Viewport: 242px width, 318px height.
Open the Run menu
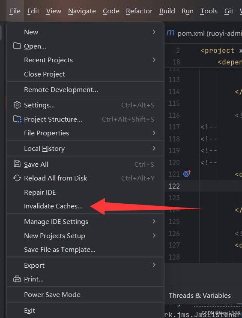point(188,11)
